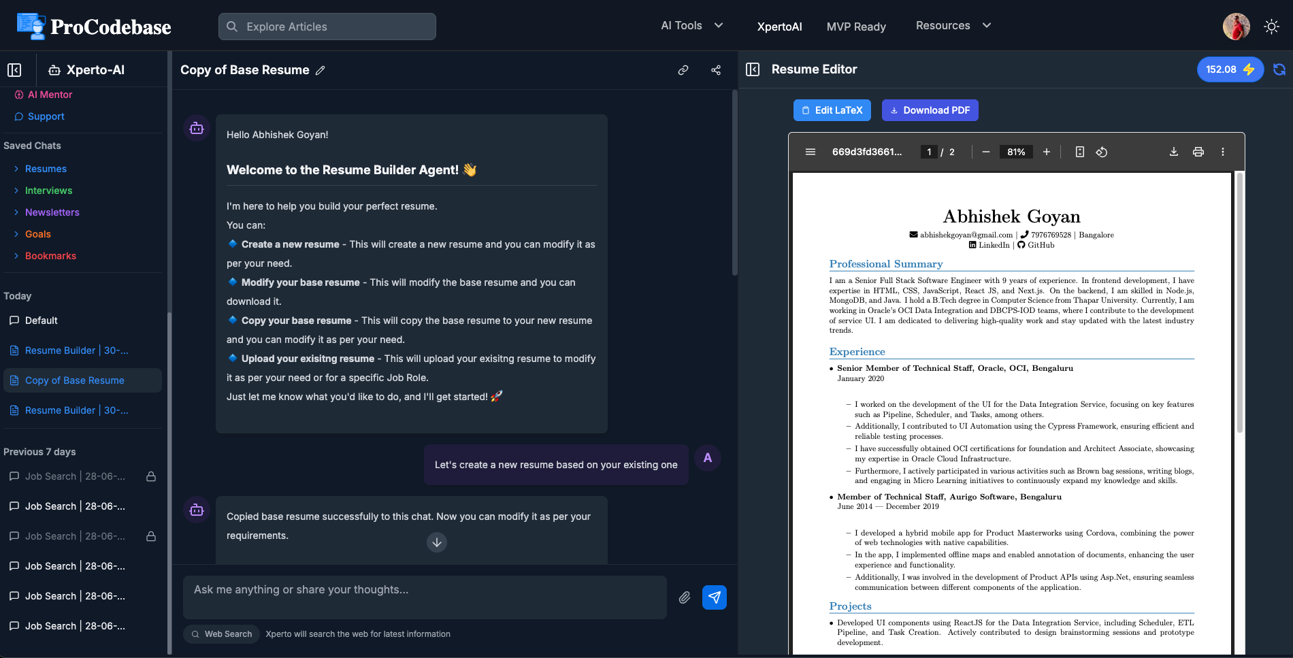Viewport: 1293px width, 658px height.
Task: Zoom in the PDF with plus button
Action: tap(1047, 152)
